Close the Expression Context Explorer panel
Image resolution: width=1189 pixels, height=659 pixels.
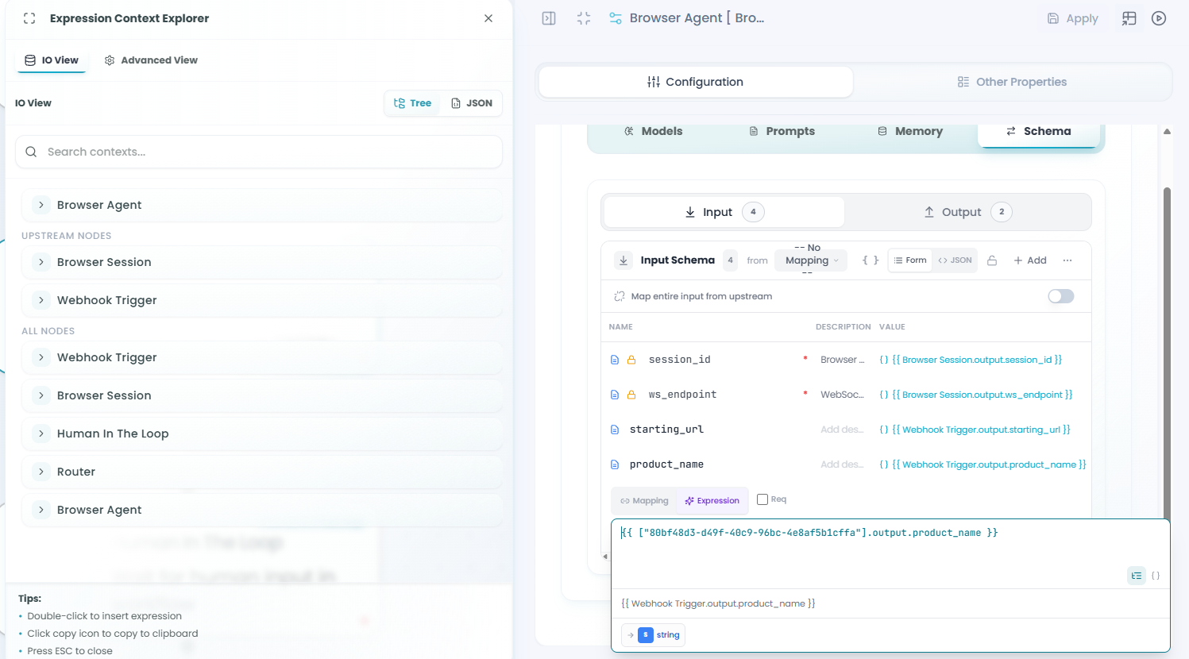[488, 18]
